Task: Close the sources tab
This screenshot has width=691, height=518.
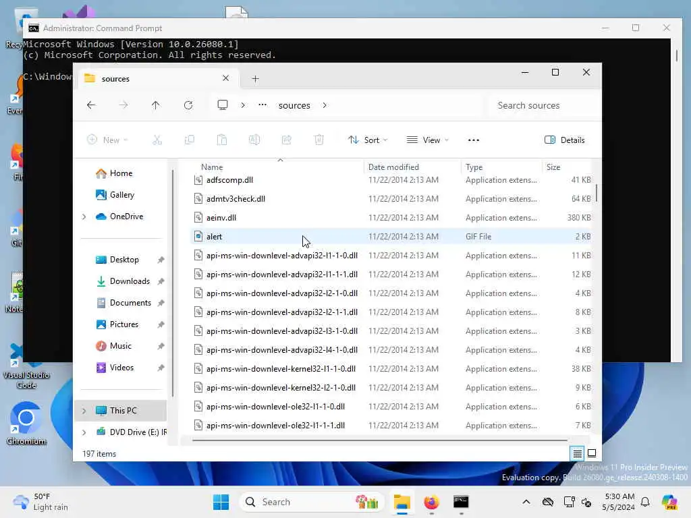Action: tap(225, 78)
